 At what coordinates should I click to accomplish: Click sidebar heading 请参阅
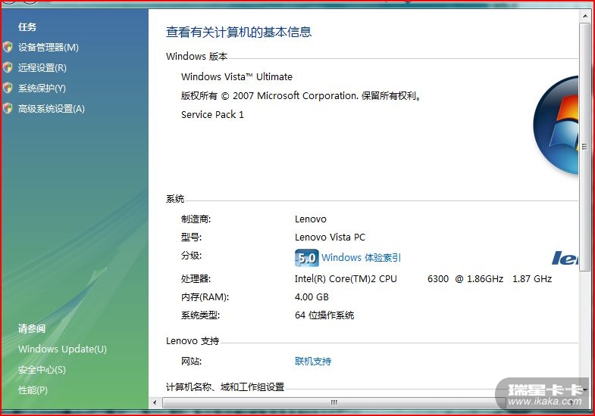pos(32,328)
